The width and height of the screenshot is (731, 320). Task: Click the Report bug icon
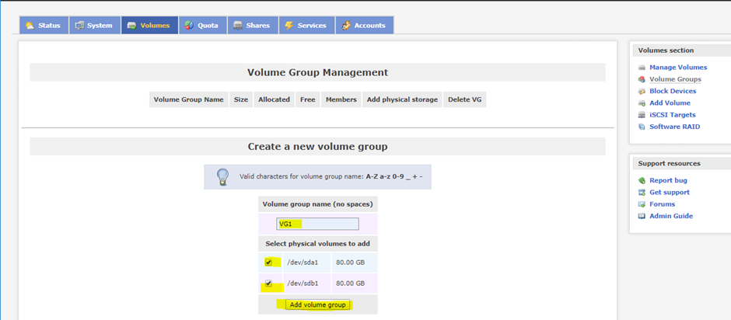pyautogui.click(x=642, y=180)
